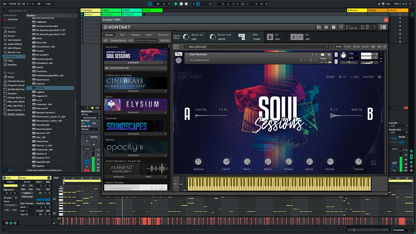Toggle Soul Sessions Solo S button
Screen dimensions: 416x234
336,55
